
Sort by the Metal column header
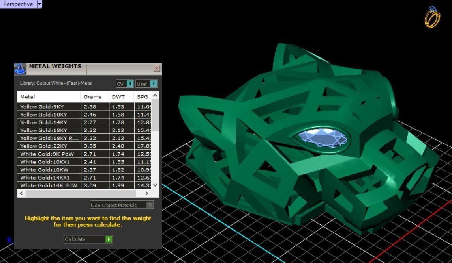pyautogui.click(x=49, y=97)
